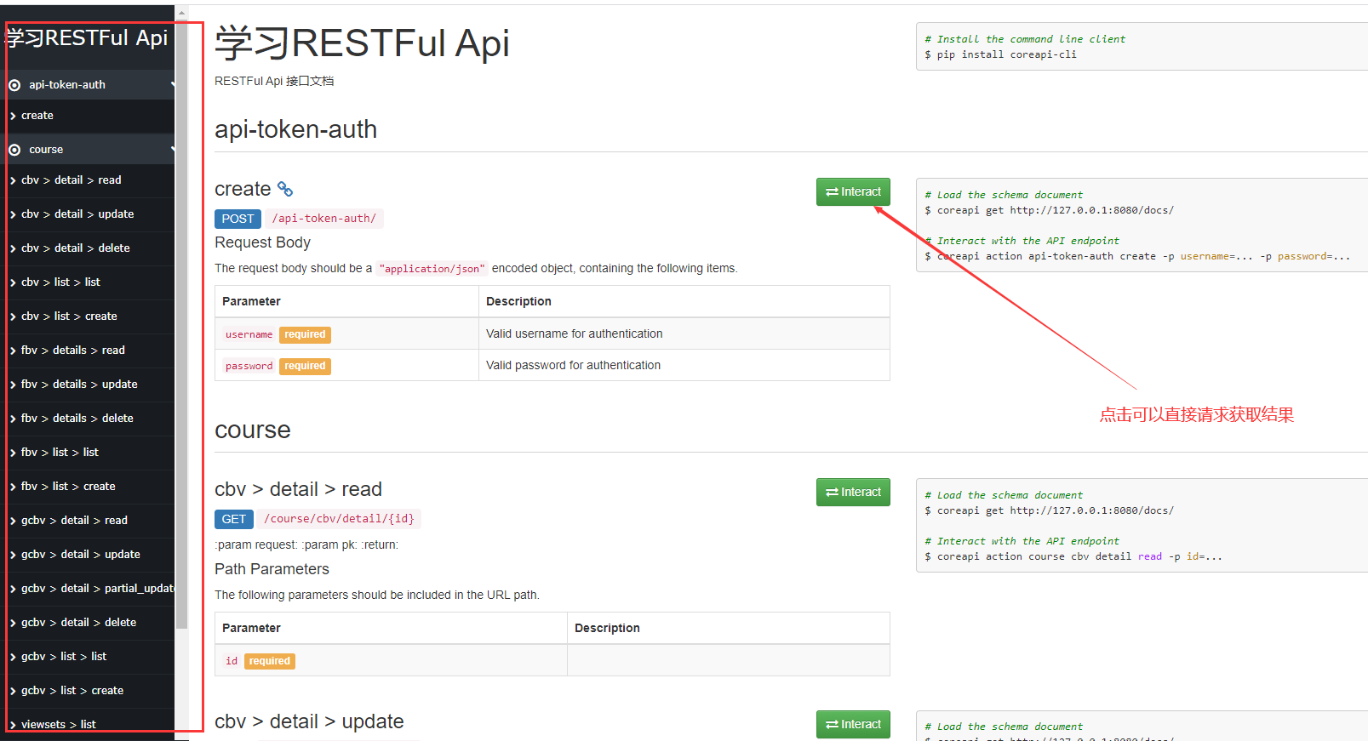Image resolution: width=1368 pixels, height=741 pixels.
Task: Click the pip install coreapi-cli command
Action: pyautogui.click(x=1001, y=54)
